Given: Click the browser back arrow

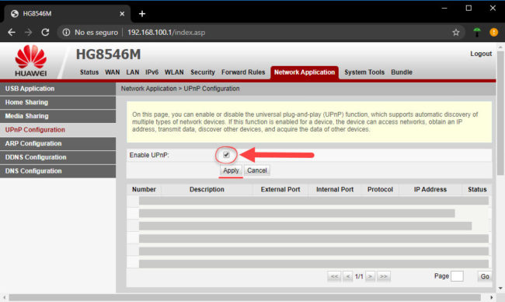Looking at the screenshot, I should coord(12,32).
